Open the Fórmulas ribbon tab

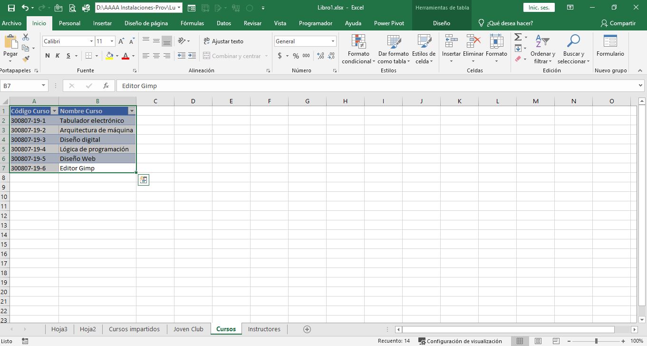[x=192, y=23]
